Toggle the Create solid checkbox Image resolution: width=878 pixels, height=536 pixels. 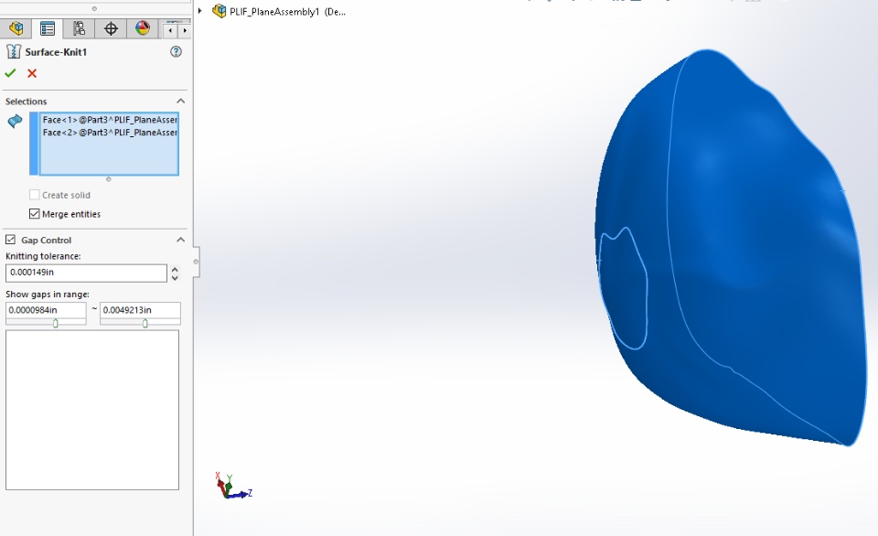(x=34, y=195)
